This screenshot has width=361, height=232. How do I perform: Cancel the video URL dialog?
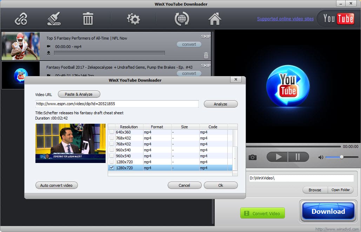(185, 185)
